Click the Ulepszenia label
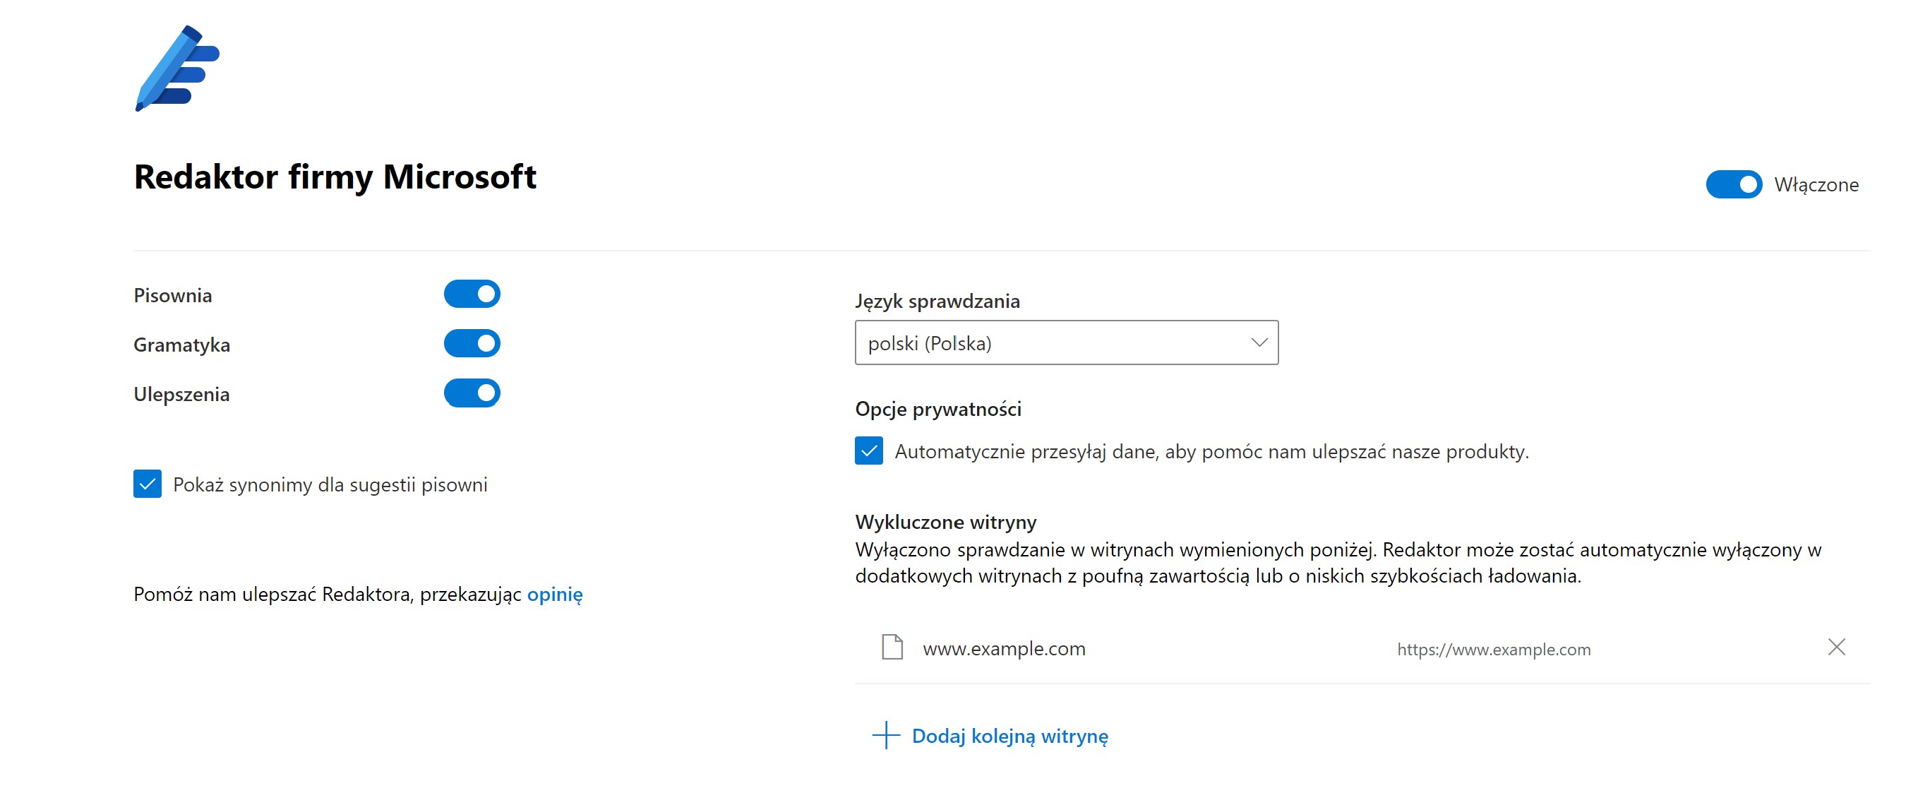This screenshot has width=1906, height=805. coord(182,395)
